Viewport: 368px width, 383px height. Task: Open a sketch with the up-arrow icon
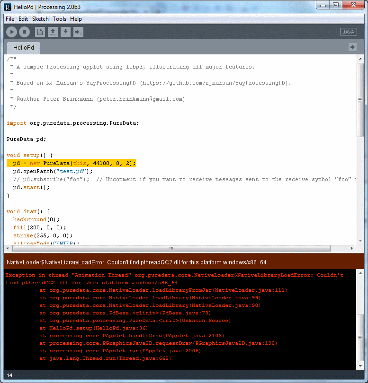[x=53, y=32]
